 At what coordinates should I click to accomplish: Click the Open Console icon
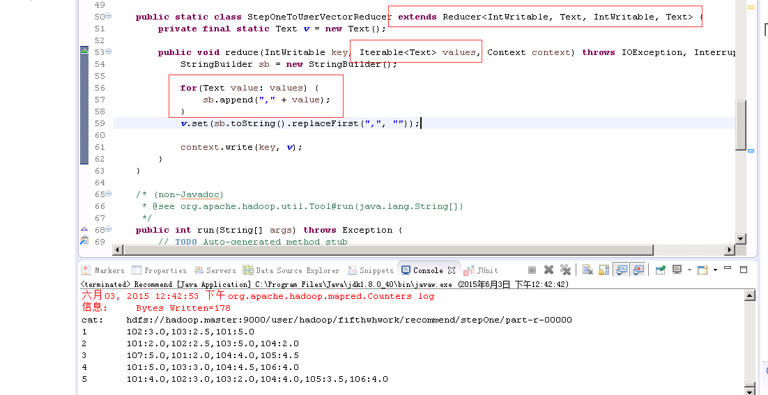point(703,270)
